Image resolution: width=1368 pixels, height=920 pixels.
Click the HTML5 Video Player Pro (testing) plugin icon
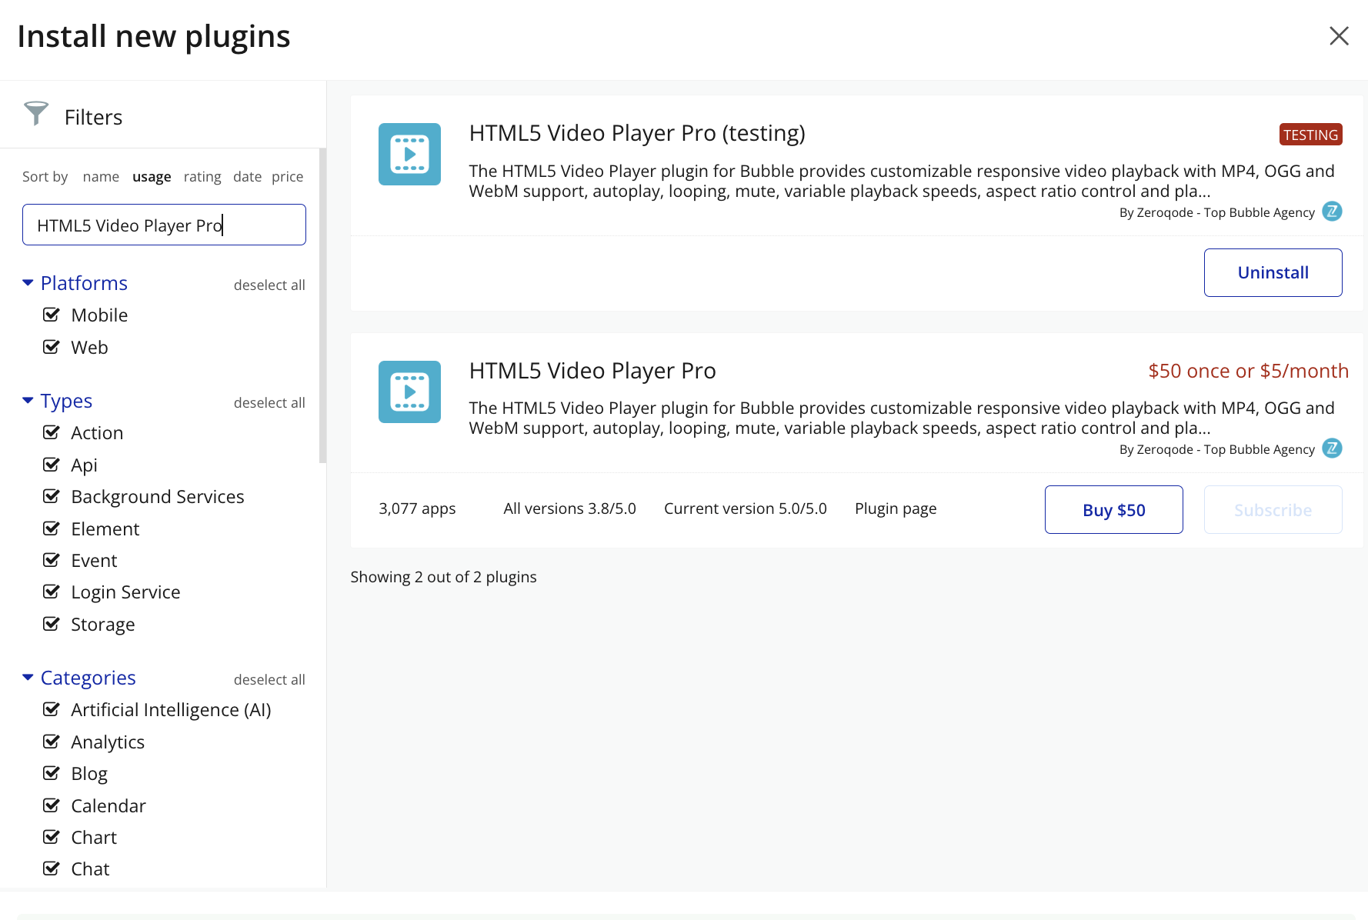(409, 154)
